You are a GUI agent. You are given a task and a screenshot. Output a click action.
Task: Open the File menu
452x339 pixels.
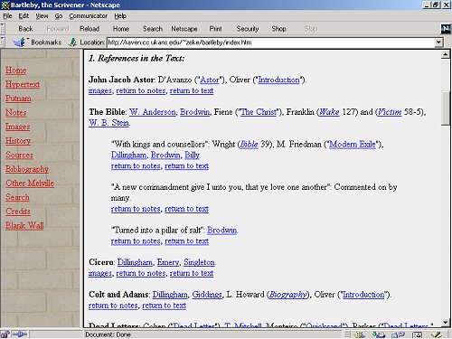[x=7, y=16]
